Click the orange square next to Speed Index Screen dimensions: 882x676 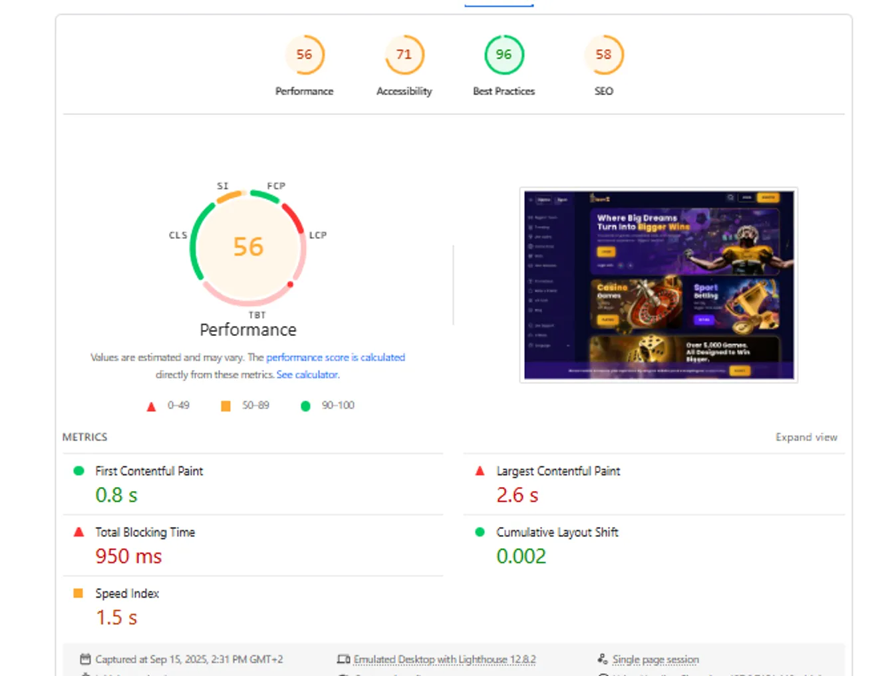[78, 593]
